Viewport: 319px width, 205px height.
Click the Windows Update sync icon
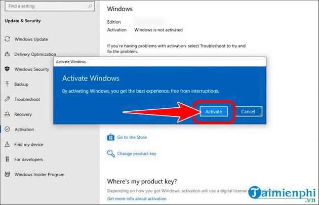click(x=7, y=39)
